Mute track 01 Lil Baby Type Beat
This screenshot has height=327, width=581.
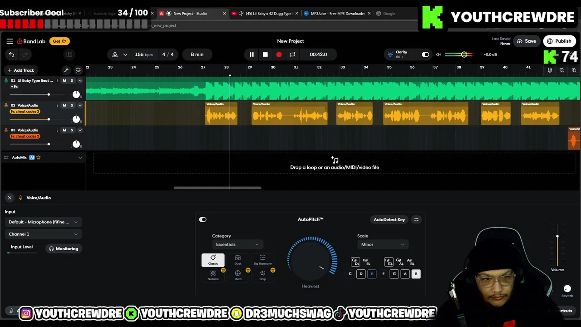pyautogui.click(x=64, y=80)
